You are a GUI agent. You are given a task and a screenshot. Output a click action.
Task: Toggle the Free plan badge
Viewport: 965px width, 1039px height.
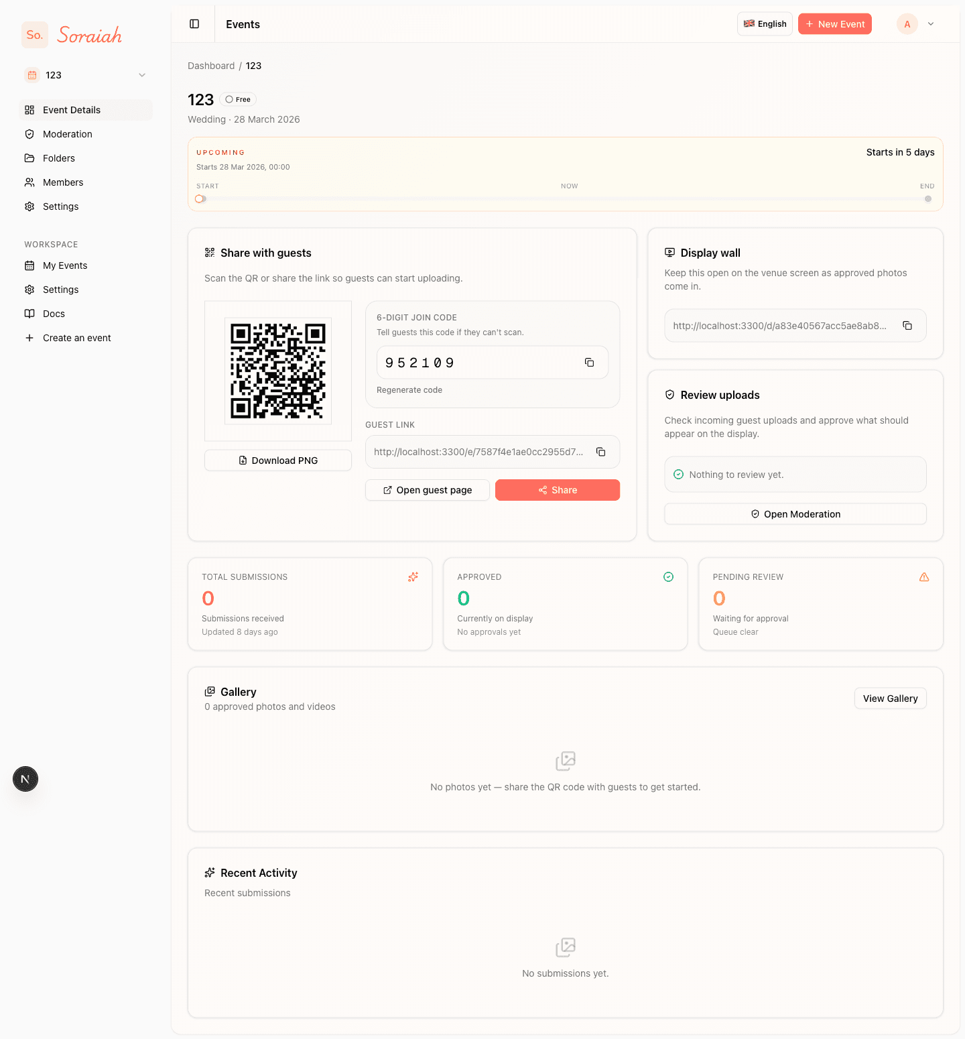coord(238,99)
